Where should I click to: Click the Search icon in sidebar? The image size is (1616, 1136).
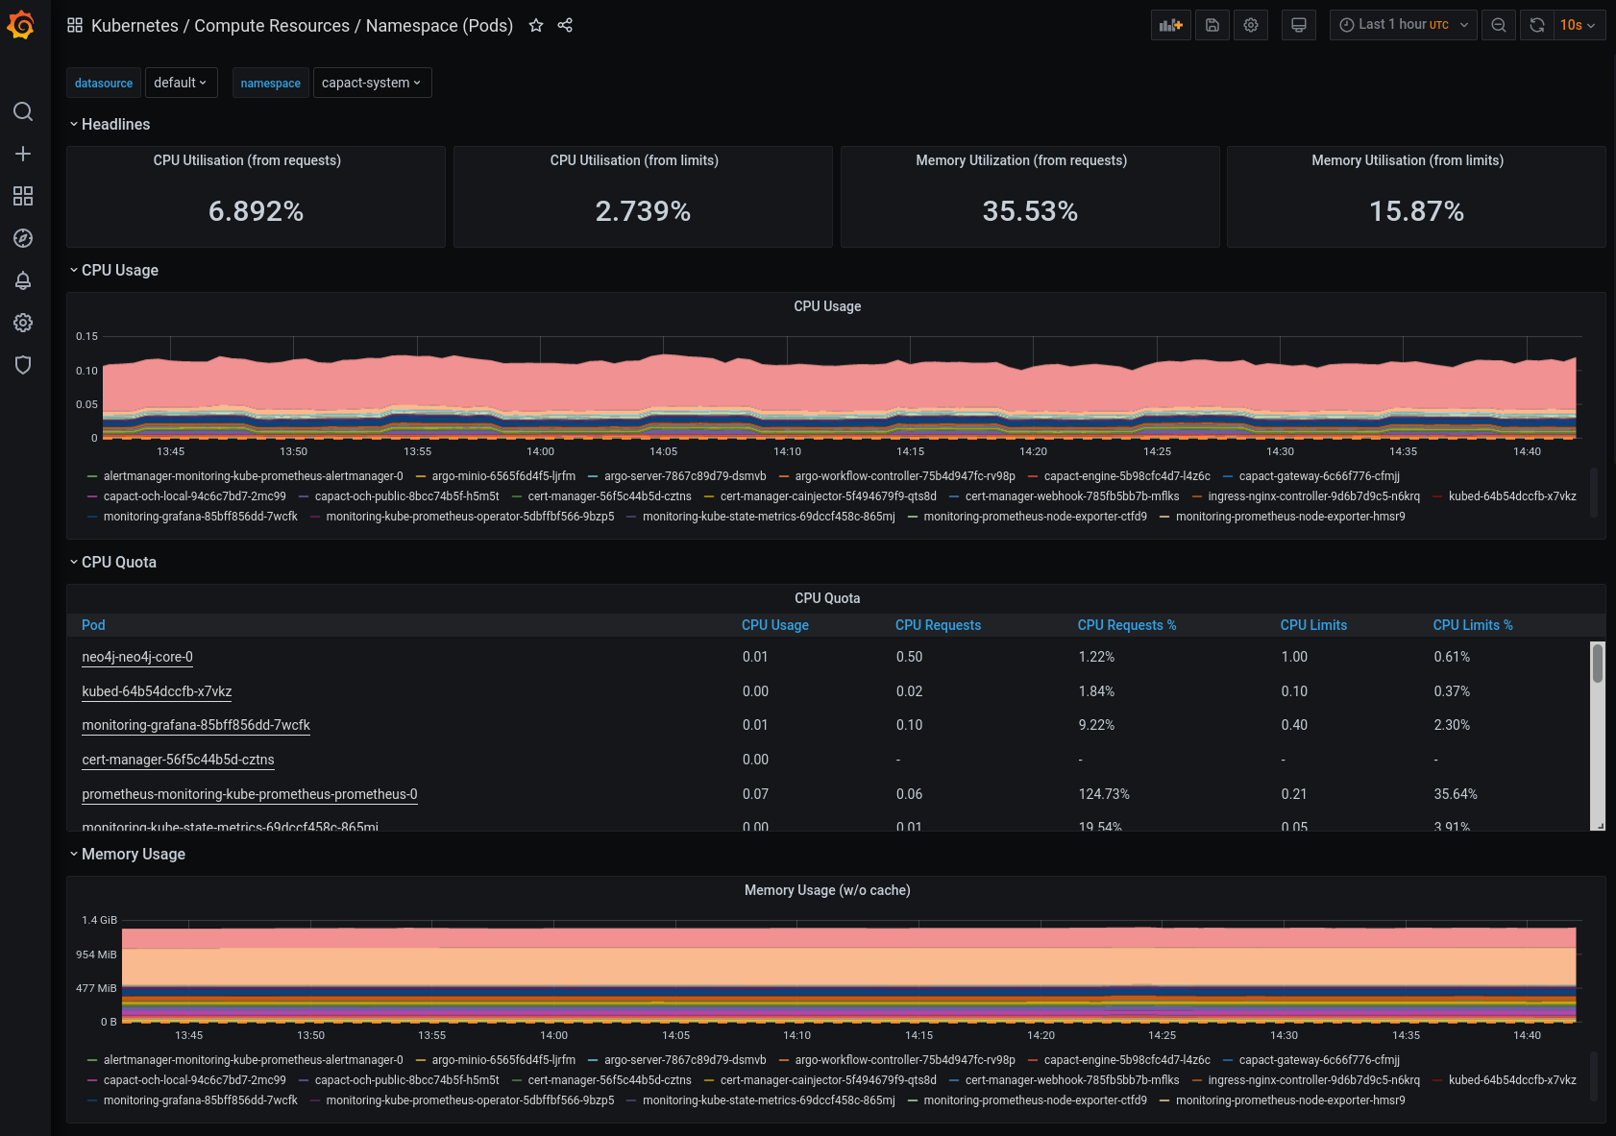23,111
